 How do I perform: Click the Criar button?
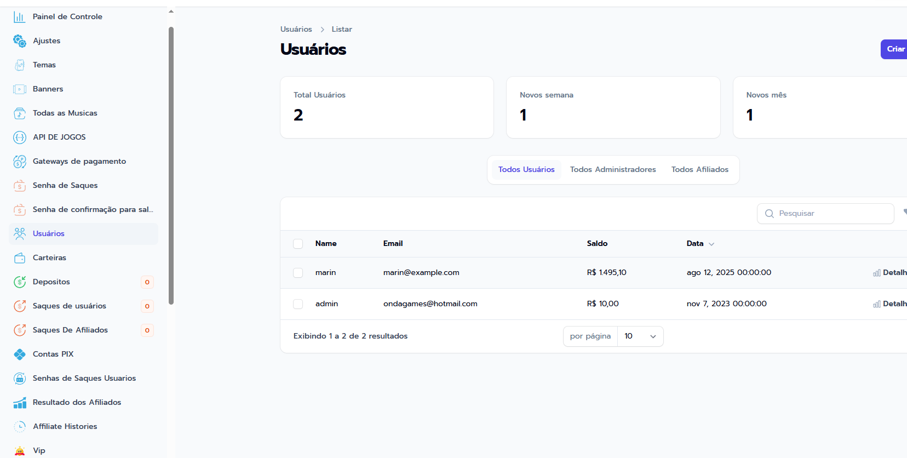click(894, 49)
